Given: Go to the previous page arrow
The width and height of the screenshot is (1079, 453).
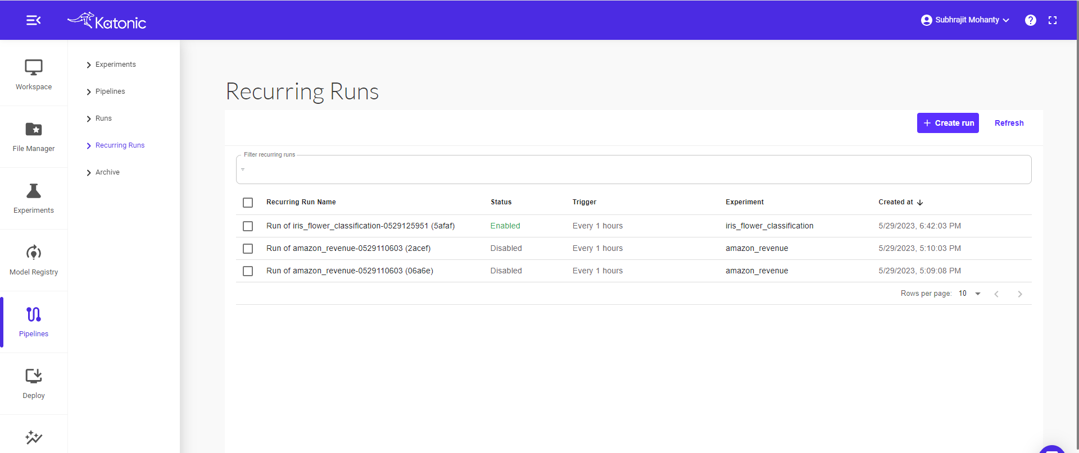Looking at the screenshot, I should pos(996,294).
